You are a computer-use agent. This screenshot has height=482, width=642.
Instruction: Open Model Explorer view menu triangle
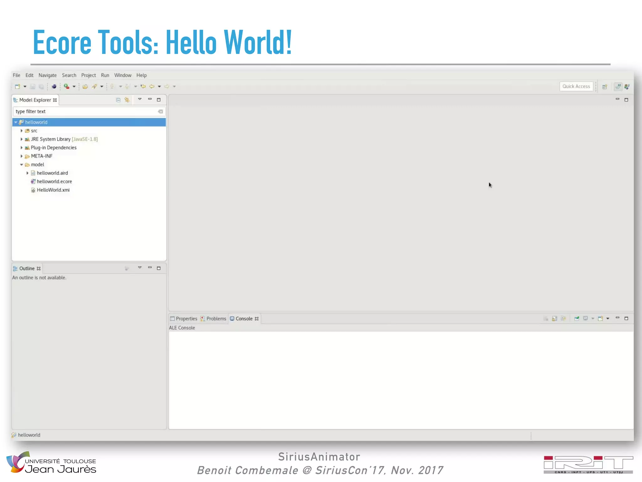tap(140, 99)
